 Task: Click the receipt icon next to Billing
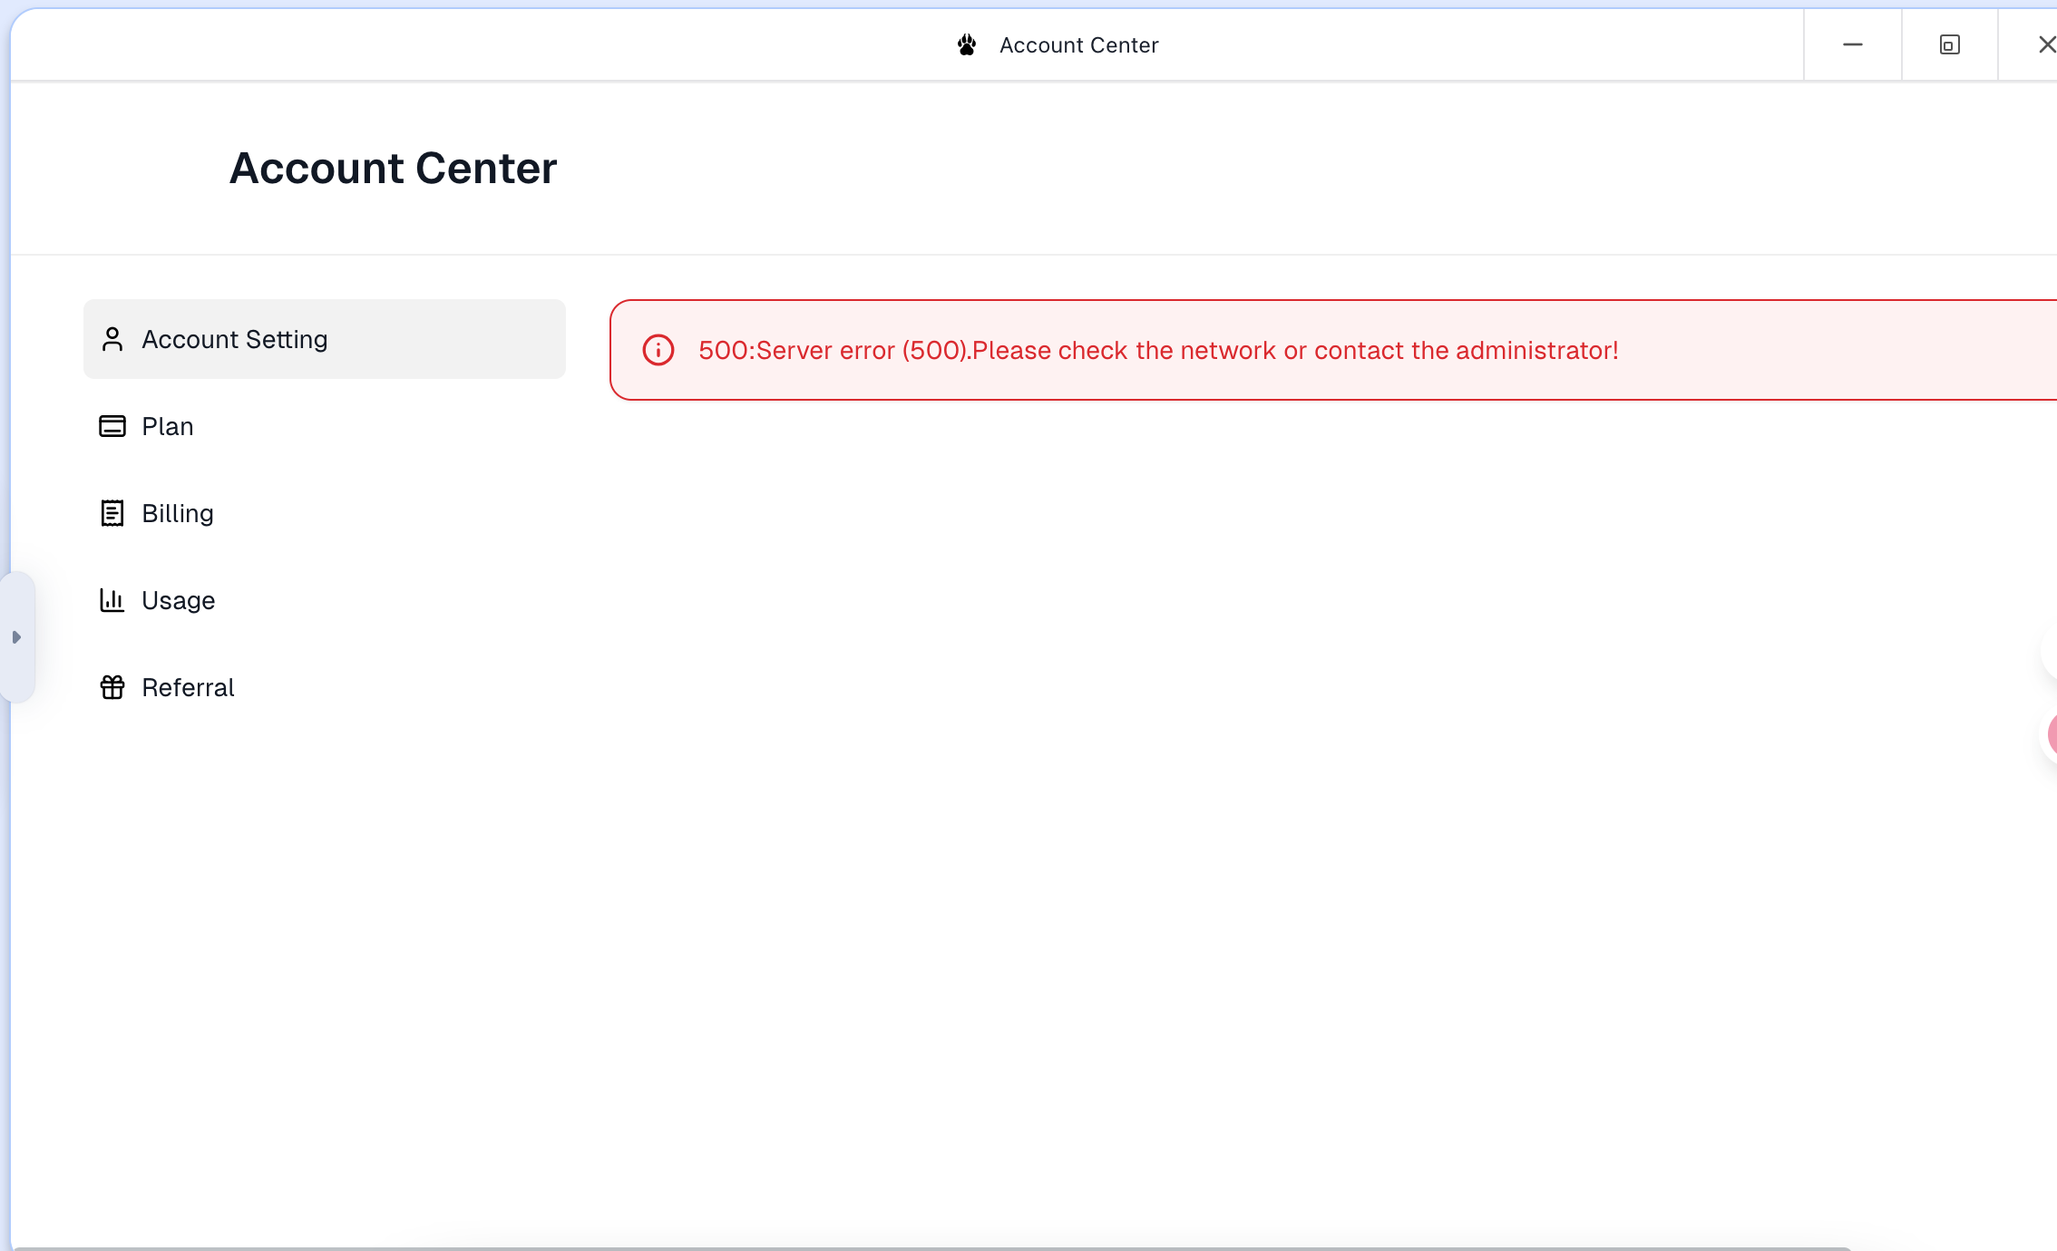pyautogui.click(x=112, y=513)
